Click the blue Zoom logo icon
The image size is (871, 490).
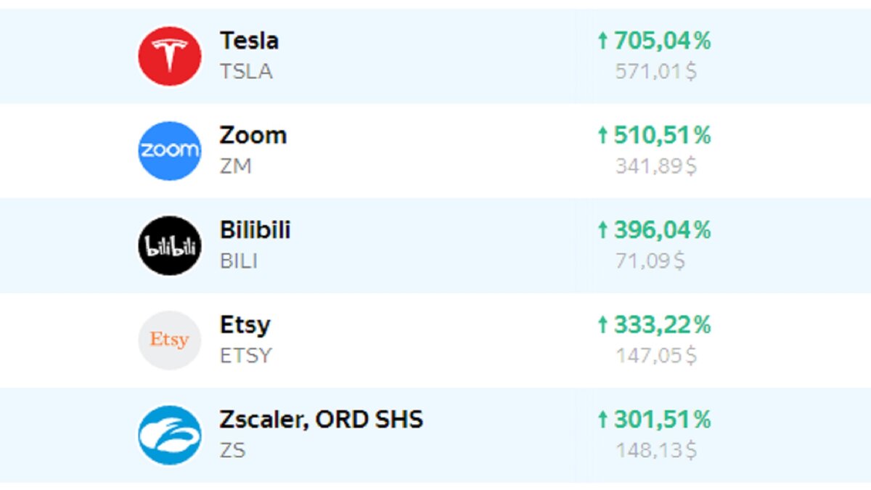pos(170,150)
